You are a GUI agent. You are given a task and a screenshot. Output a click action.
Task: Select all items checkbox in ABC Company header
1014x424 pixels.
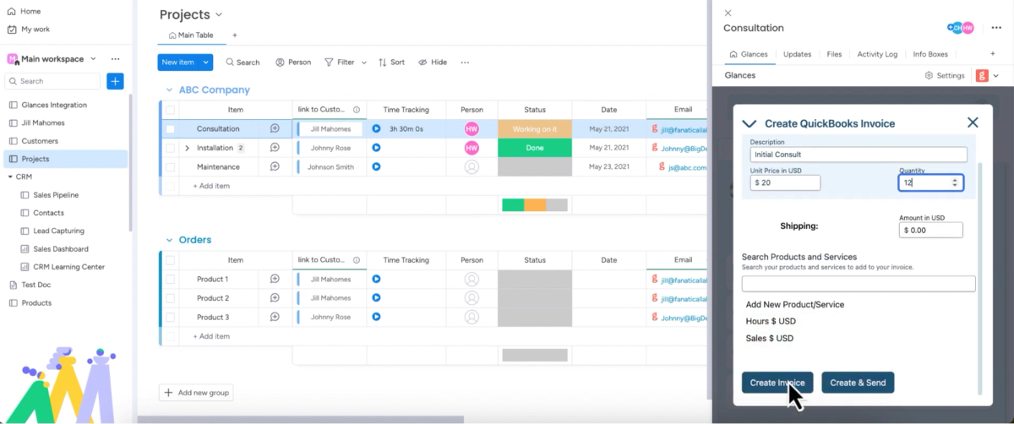pyautogui.click(x=171, y=110)
